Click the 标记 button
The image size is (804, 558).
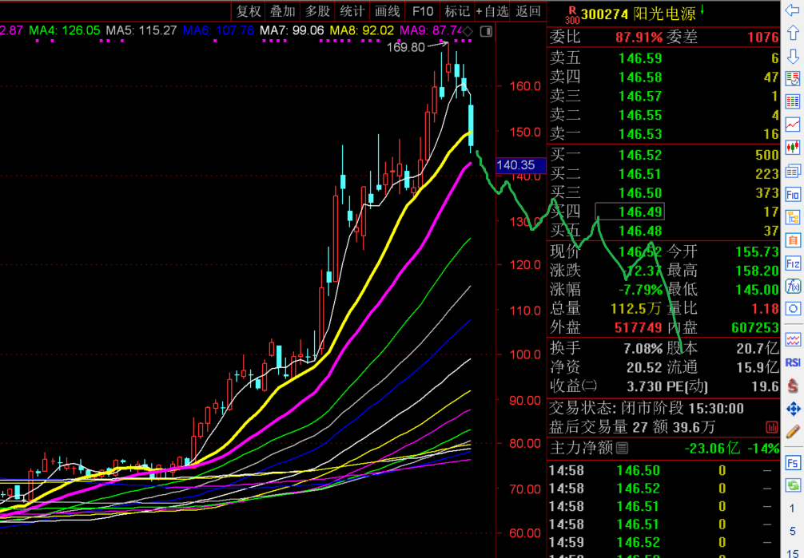tap(457, 10)
